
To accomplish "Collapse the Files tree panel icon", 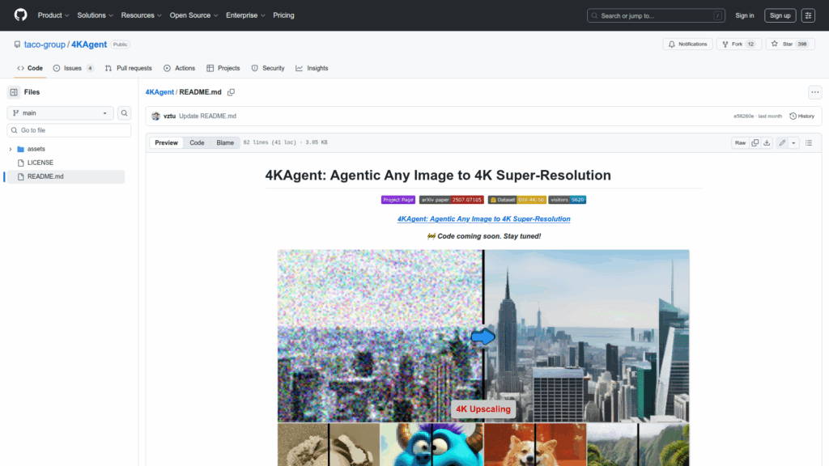I will (14, 92).
